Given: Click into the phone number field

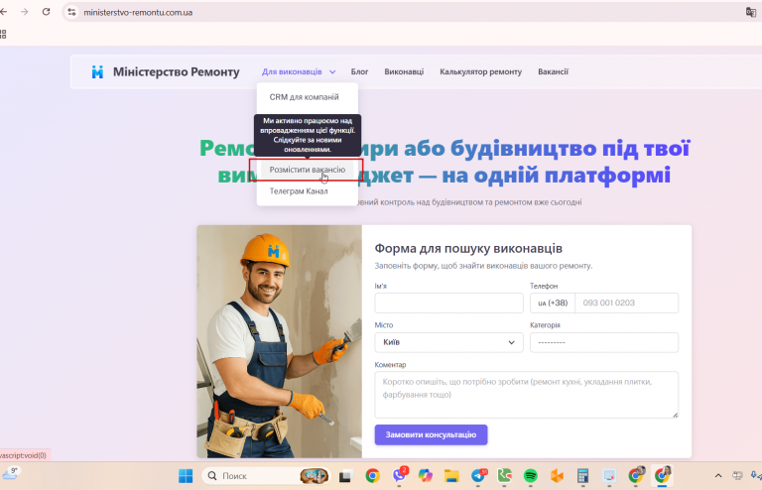Looking at the screenshot, I should [x=626, y=304].
